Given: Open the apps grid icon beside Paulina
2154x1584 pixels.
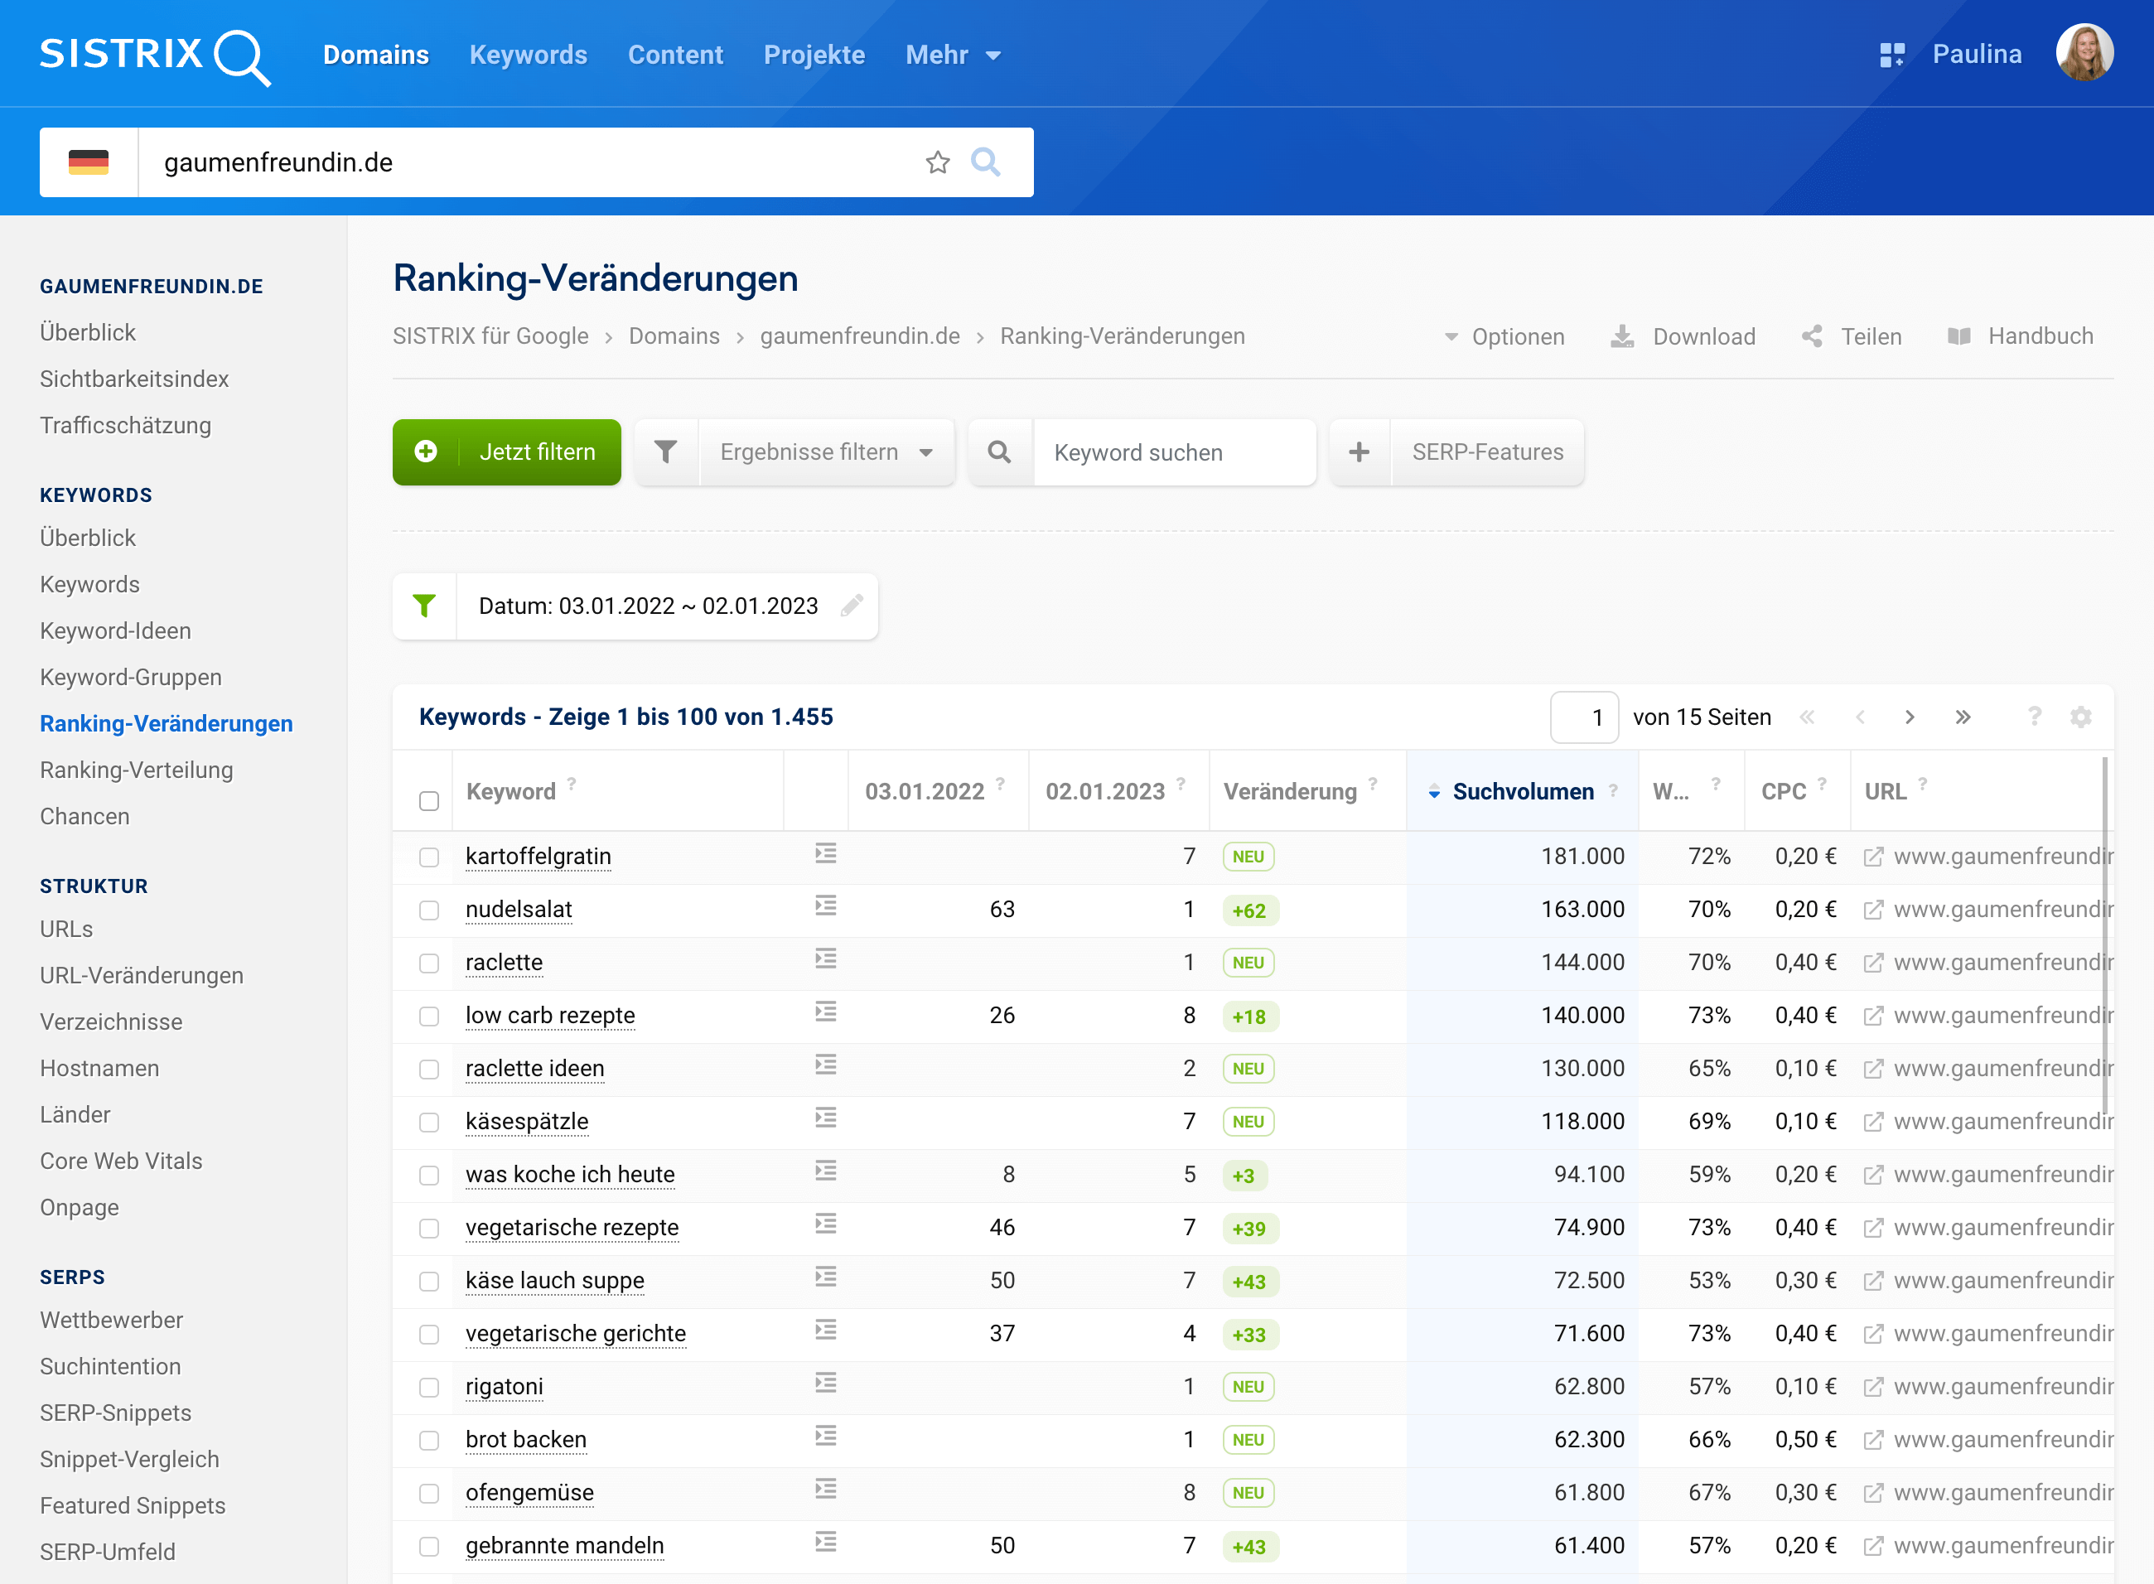Looking at the screenshot, I should click(1891, 55).
